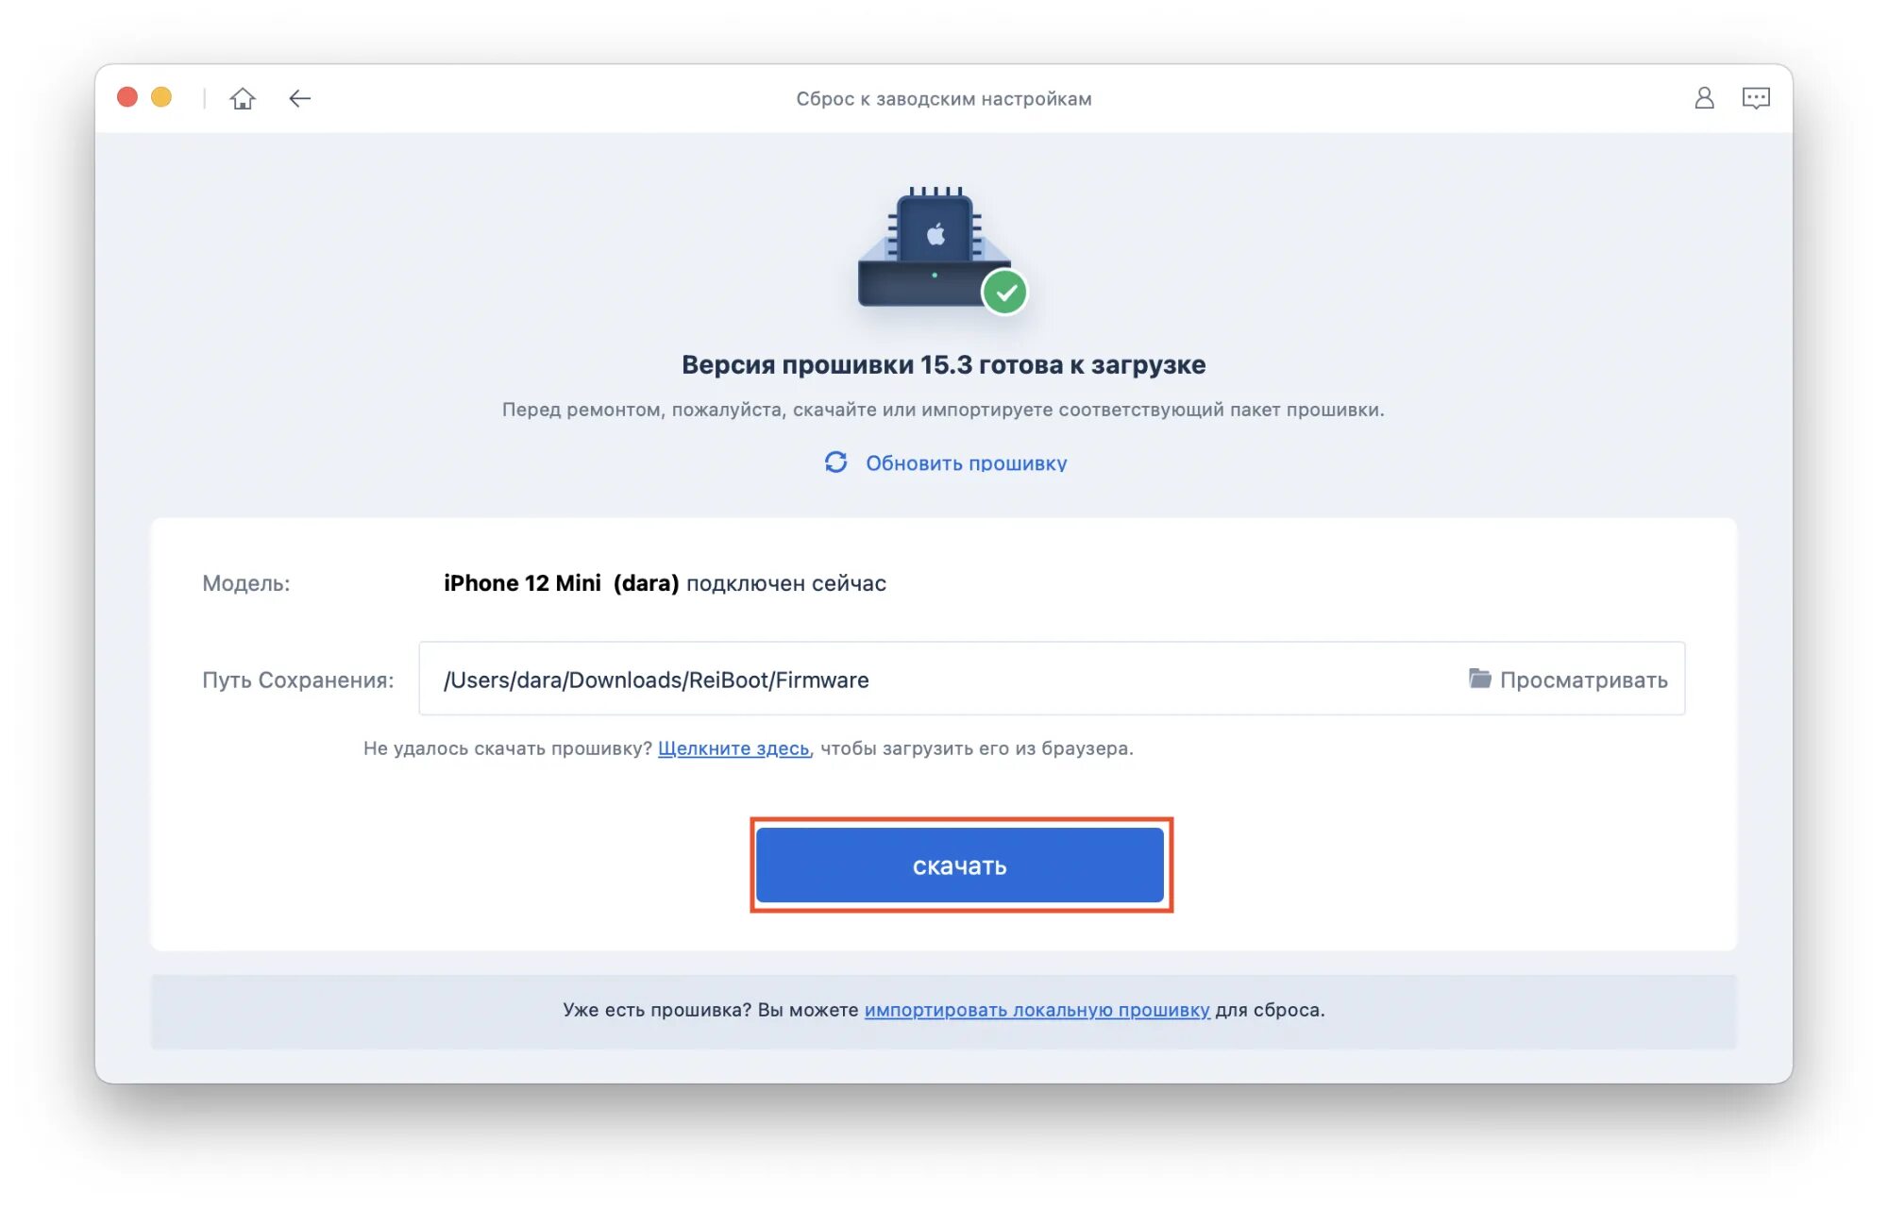Click the Обновить прошивку link
This screenshot has height=1209, width=1888.
pyautogui.click(x=967, y=463)
